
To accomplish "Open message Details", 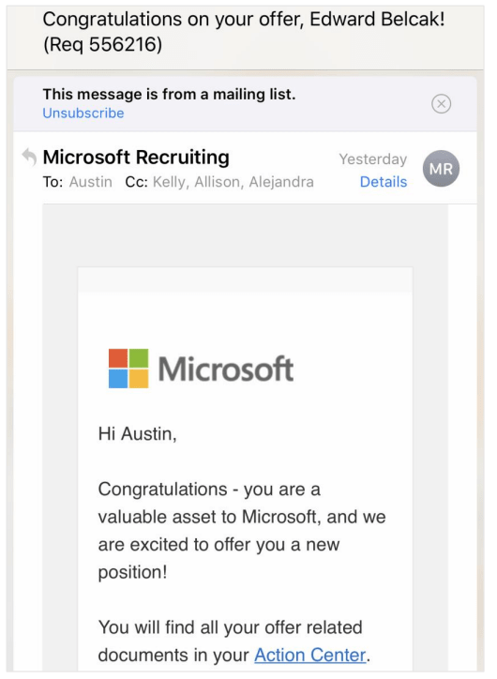I will 384,182.
